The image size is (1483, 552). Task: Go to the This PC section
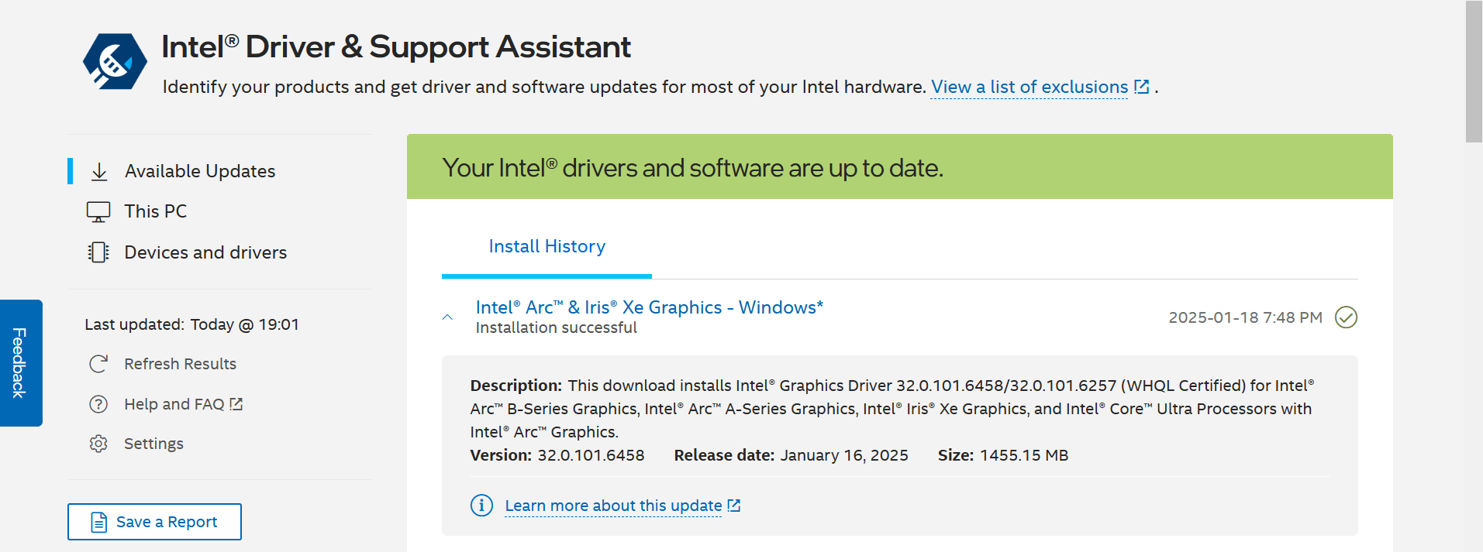[x=155, y=211]
